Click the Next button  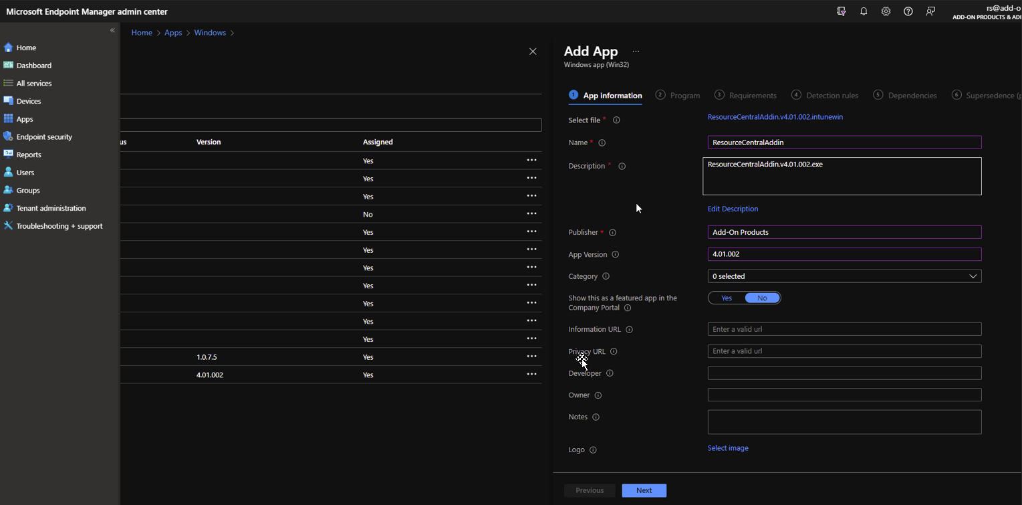[644, 490]
